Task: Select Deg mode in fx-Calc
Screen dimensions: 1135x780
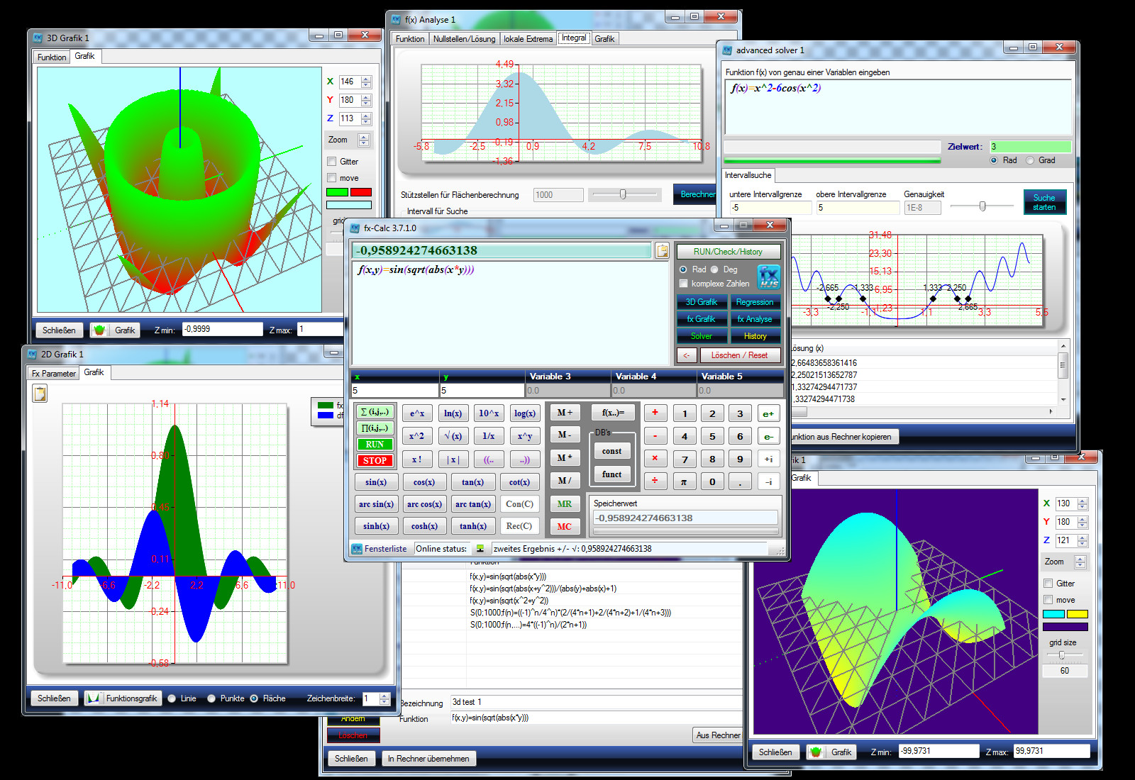Action: 714,269
